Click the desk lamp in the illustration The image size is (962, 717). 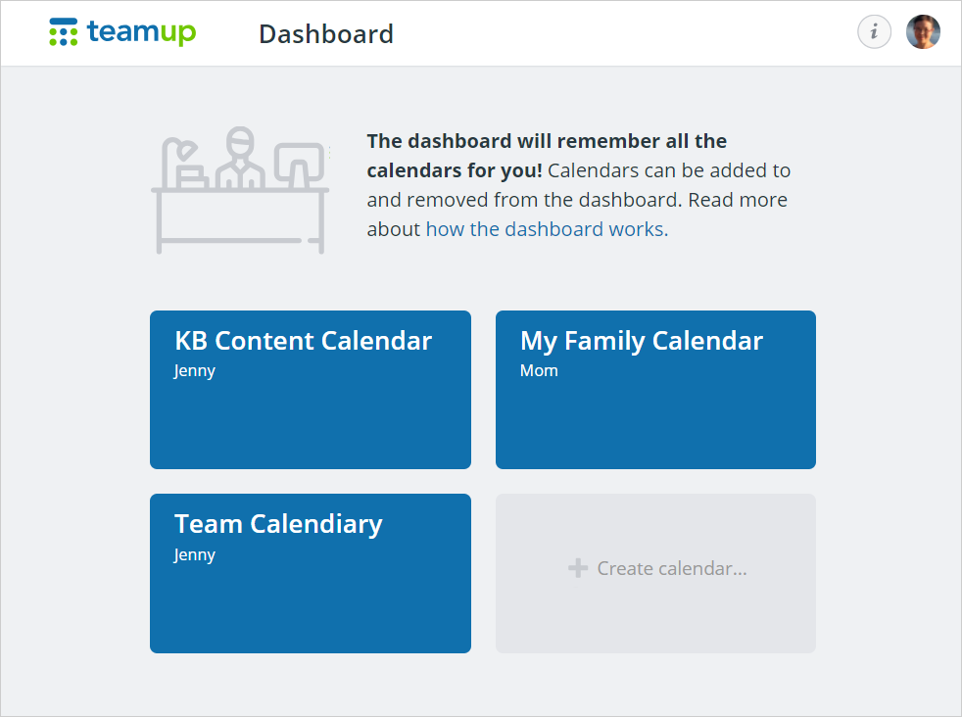(184, 163)
